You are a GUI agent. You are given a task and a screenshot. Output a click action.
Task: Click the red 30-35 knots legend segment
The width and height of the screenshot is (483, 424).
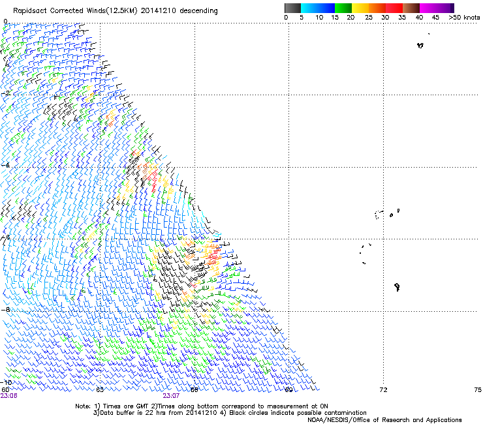tap(394, 8)
